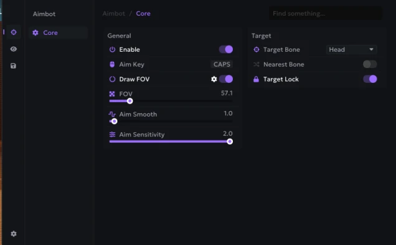The image size is (396, 245).
Task: Click the shuffle icon beside Nearest Bone
Action: [x=256, y=64]
